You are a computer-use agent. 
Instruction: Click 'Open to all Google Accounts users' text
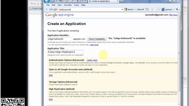point(71,69)
